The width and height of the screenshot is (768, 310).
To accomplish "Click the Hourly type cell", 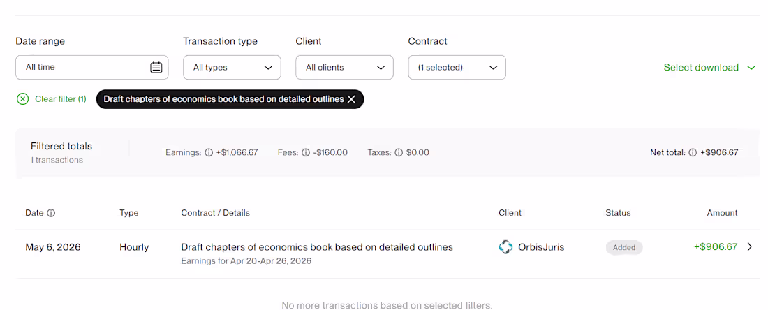I will coord(134,247).
